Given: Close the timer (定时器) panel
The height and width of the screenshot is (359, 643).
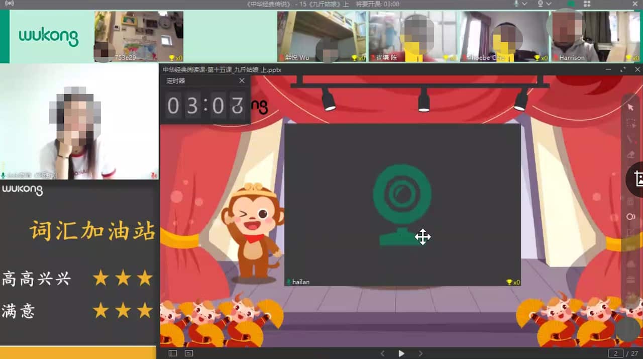Looking at the screenshot, I should coord(242,80).
